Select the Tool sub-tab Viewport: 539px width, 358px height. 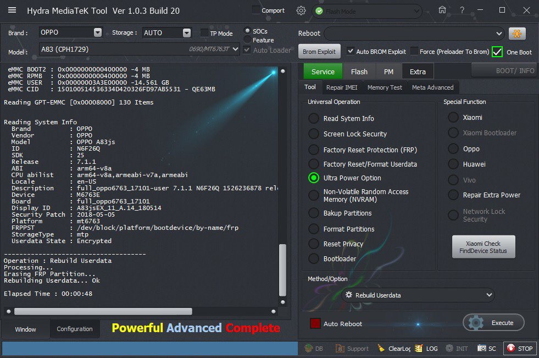(x=310, y=87)
